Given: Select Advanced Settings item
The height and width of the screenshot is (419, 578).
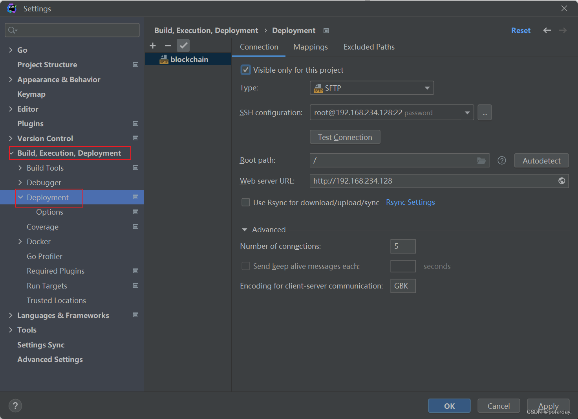Looking at the screenshot, I should pos(50,360).
